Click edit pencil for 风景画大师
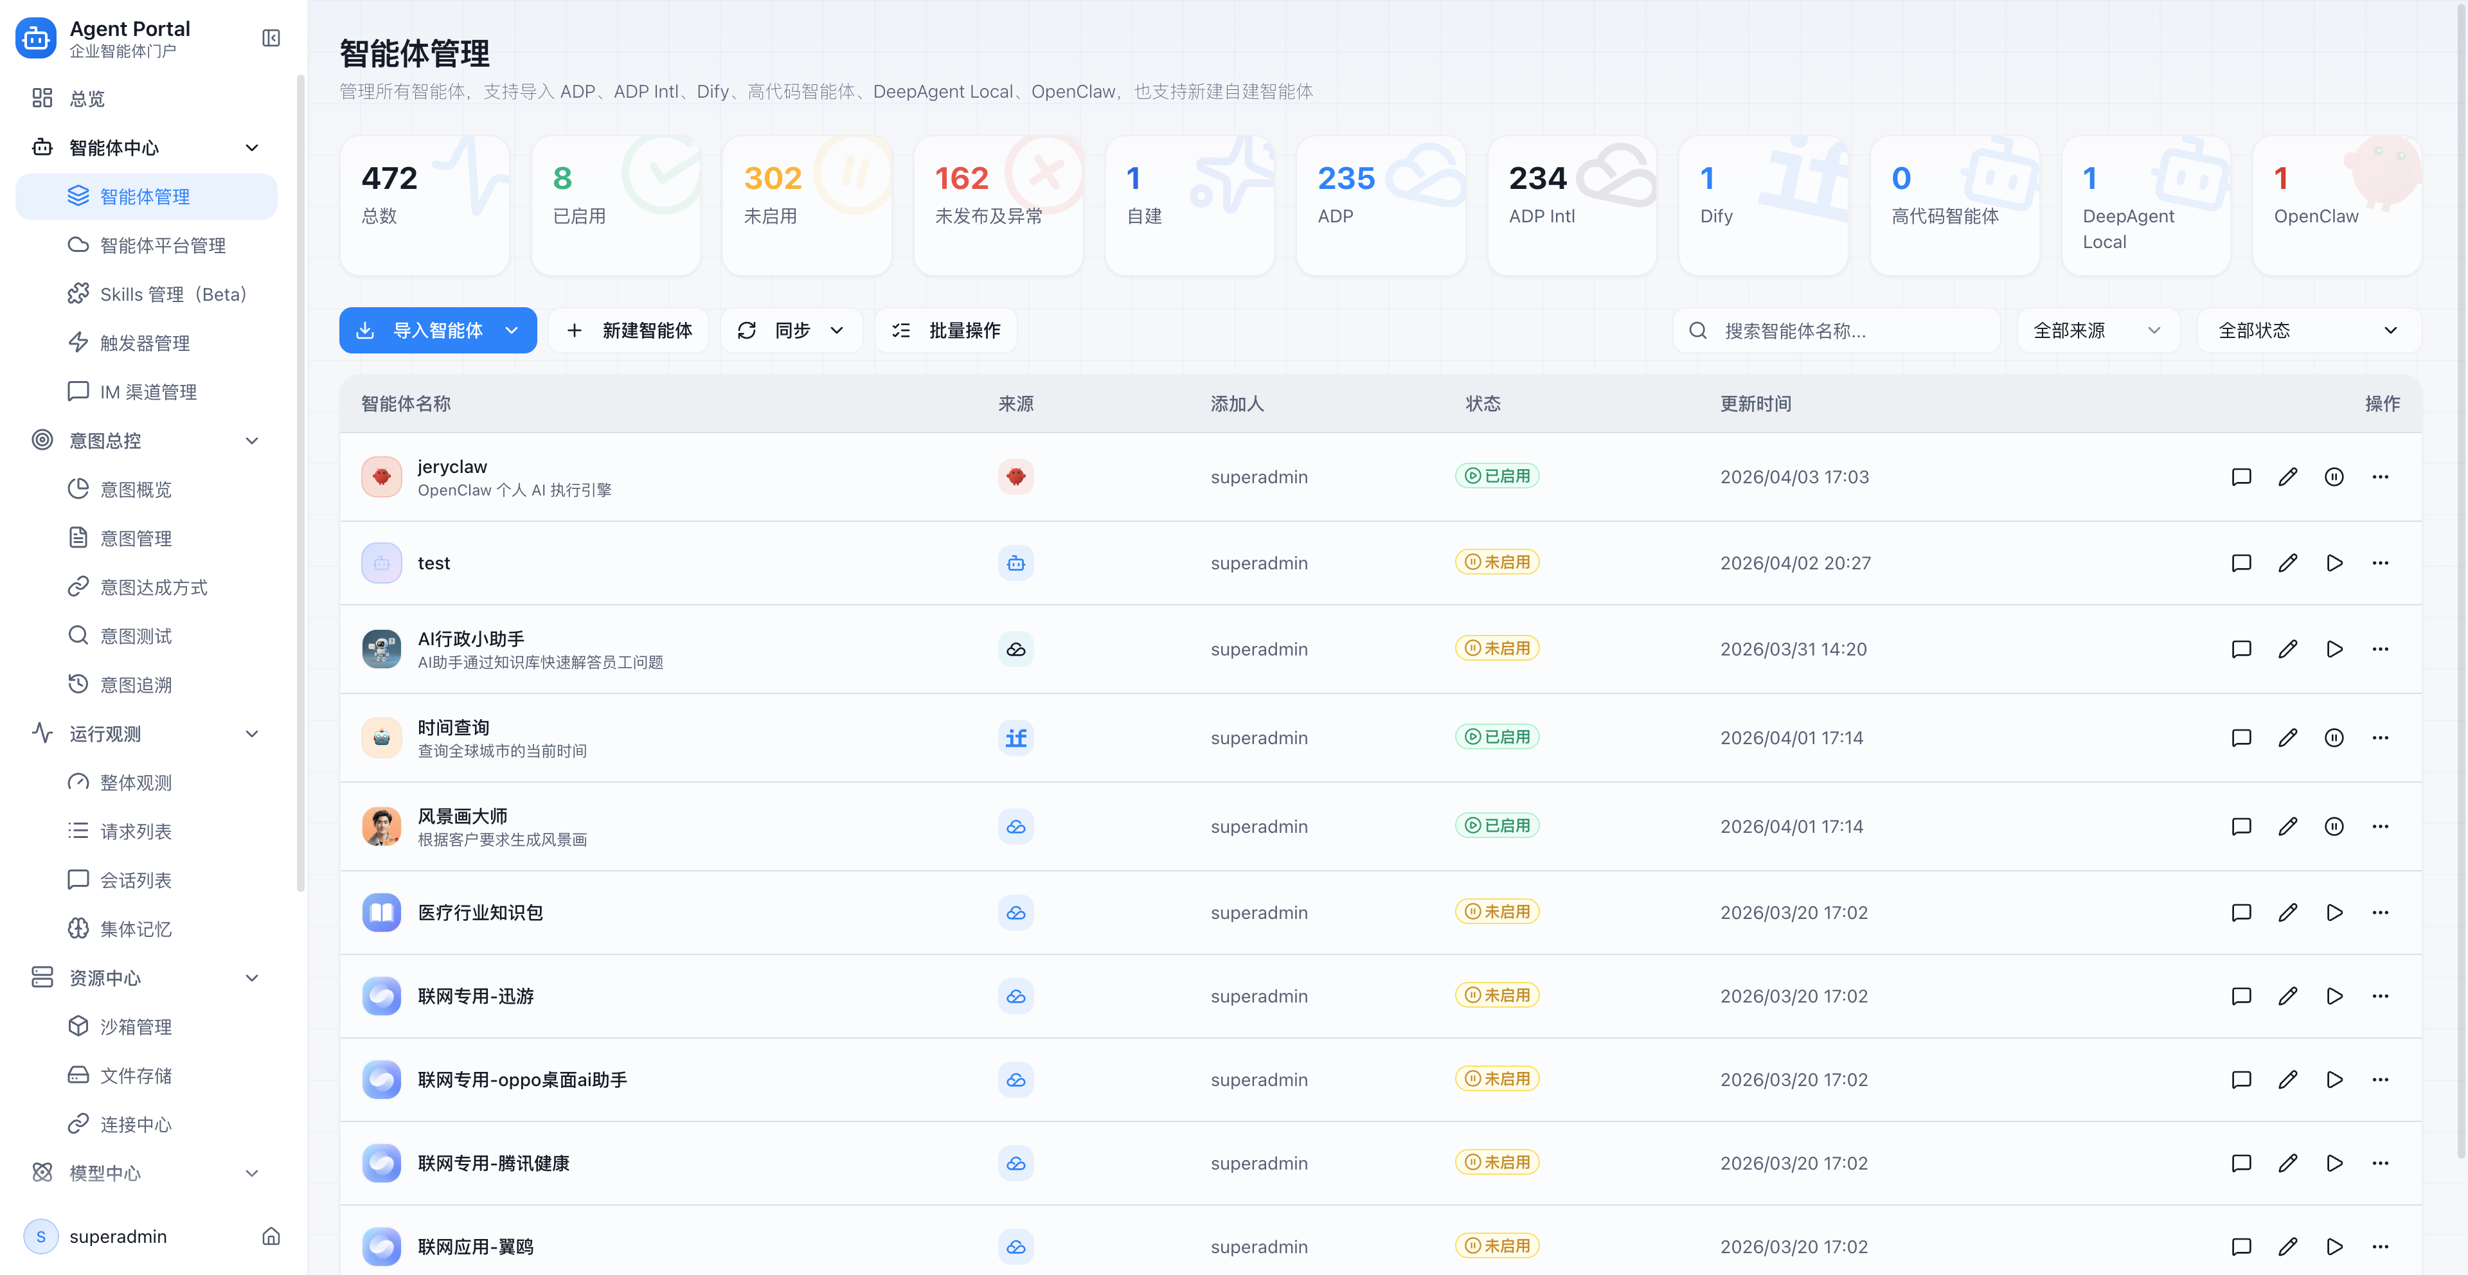The image size is (2468, 1275). (2288, 826)
